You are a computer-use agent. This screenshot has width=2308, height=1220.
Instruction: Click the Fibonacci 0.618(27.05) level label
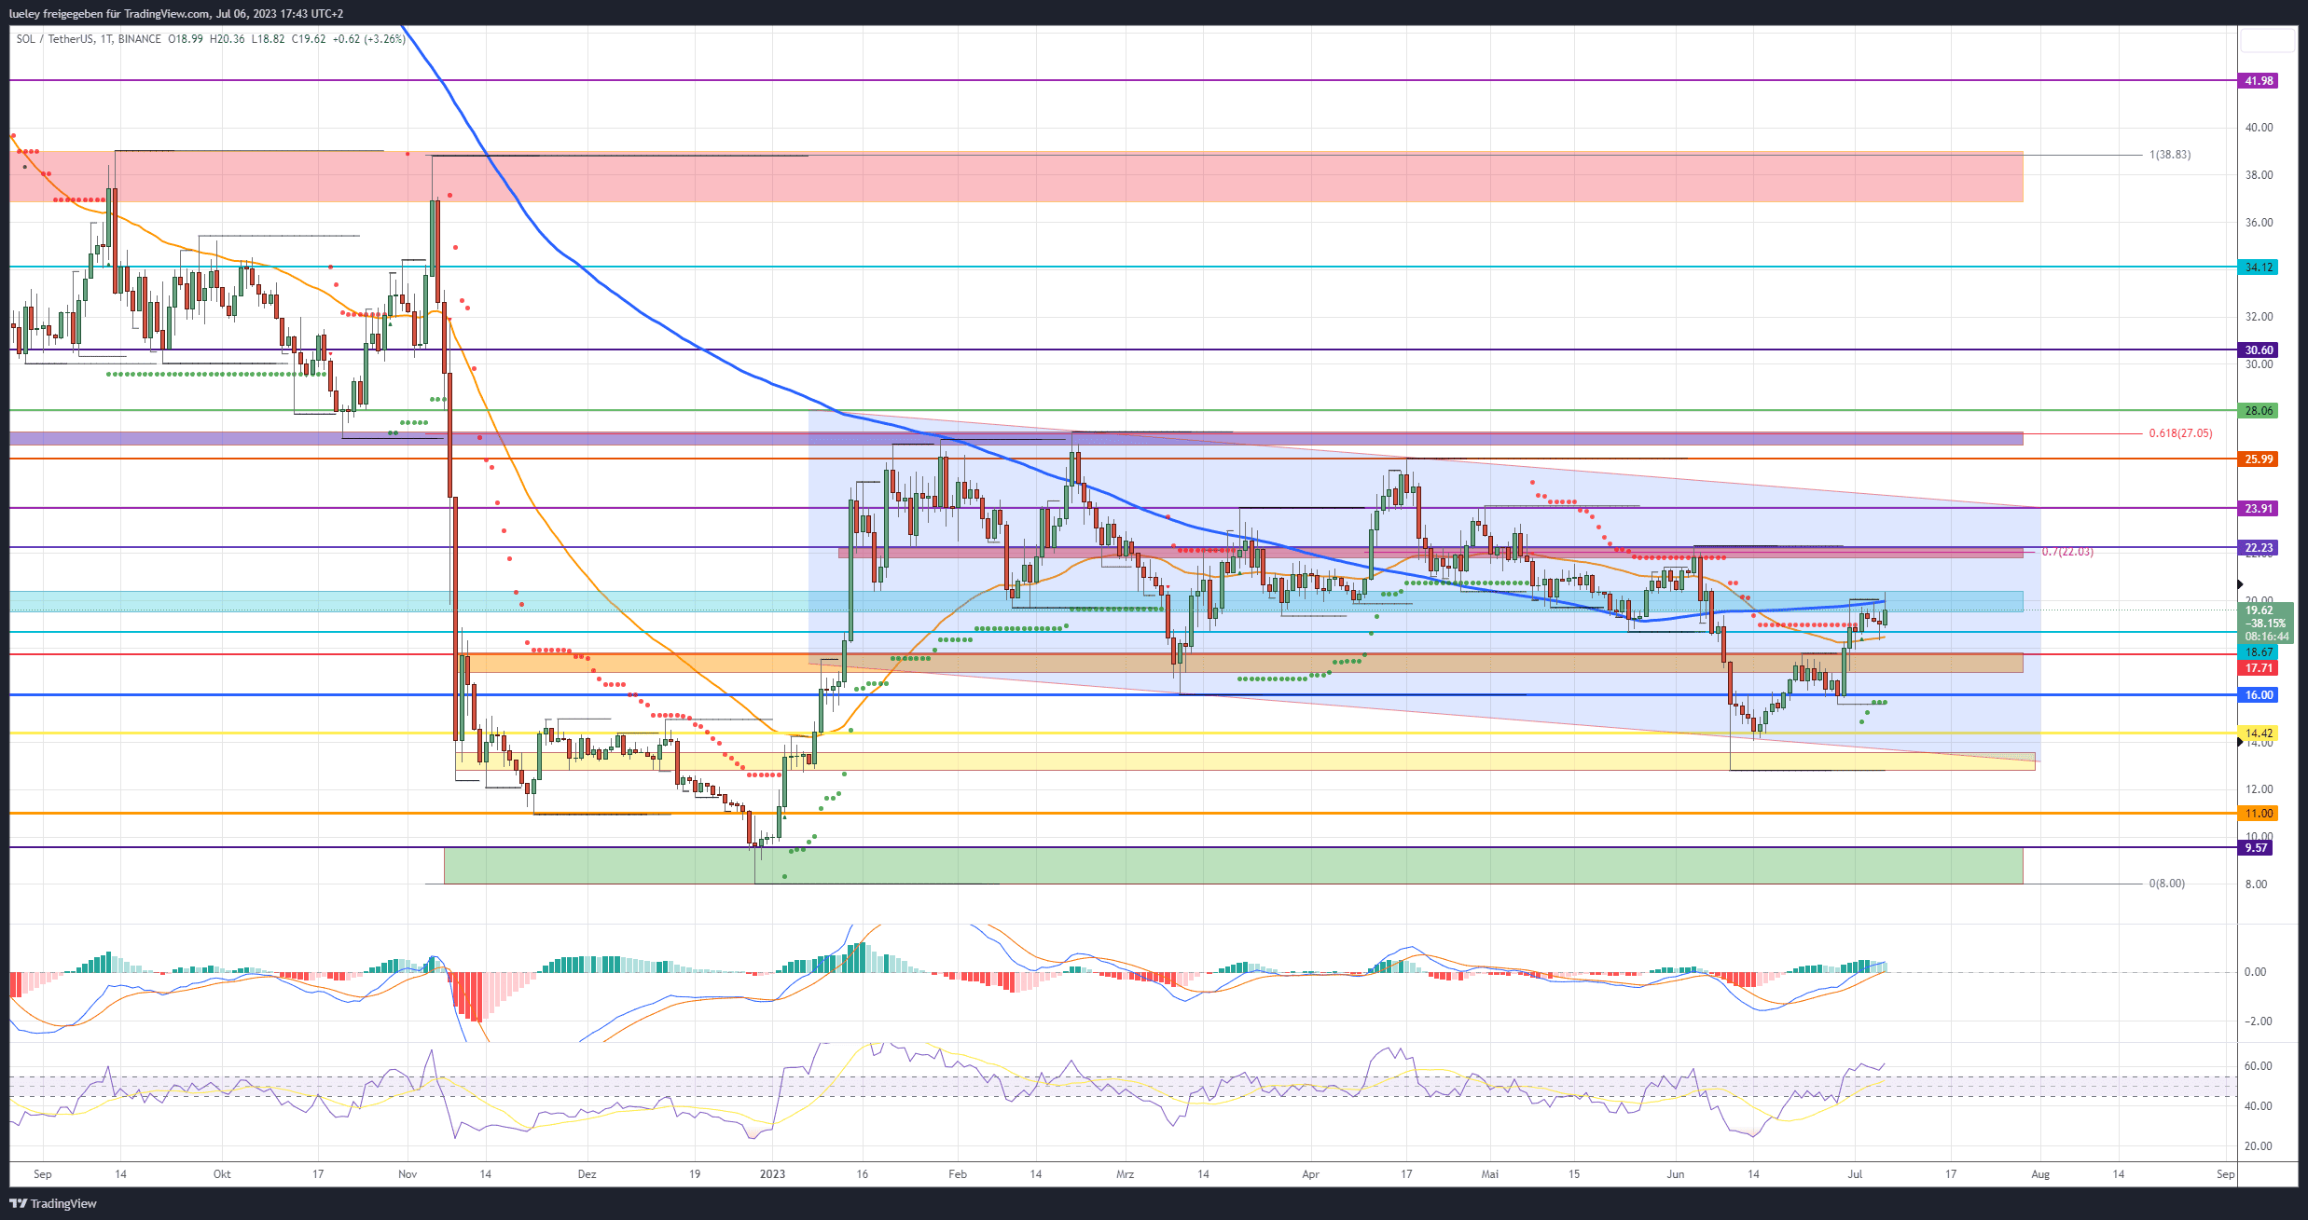(2180, 433)
